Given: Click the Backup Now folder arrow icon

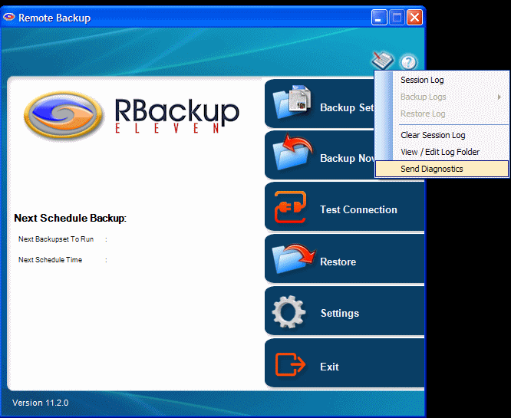Looking at the screenshot, I should click(292, 155).
